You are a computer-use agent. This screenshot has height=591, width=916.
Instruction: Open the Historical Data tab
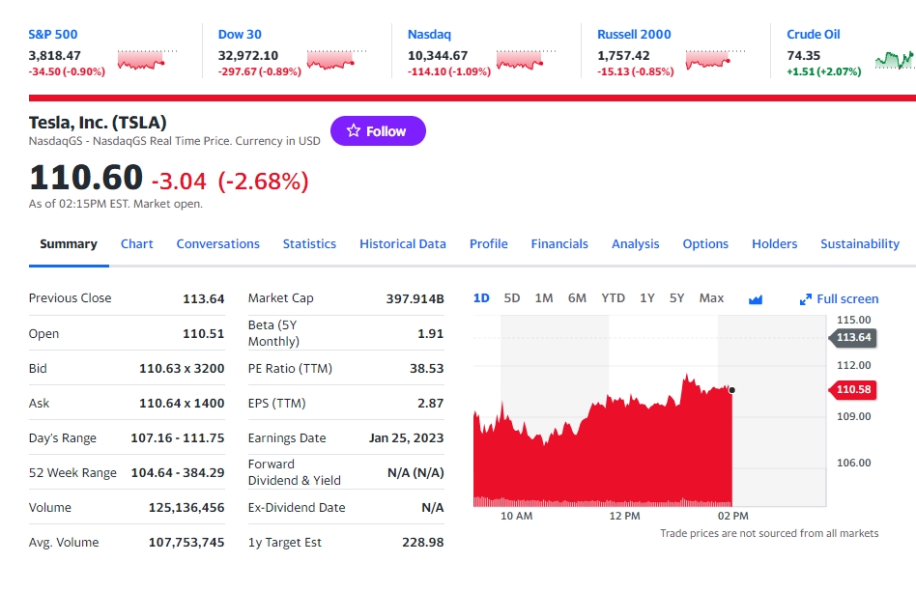pyautogui.click(x=403, y=244)
